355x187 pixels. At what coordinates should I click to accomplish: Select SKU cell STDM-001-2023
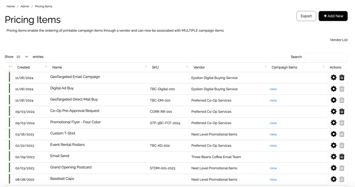coord(163,168)
